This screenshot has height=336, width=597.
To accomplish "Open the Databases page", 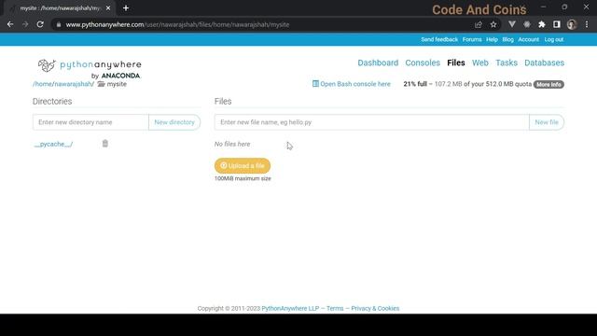I will 544,63.
